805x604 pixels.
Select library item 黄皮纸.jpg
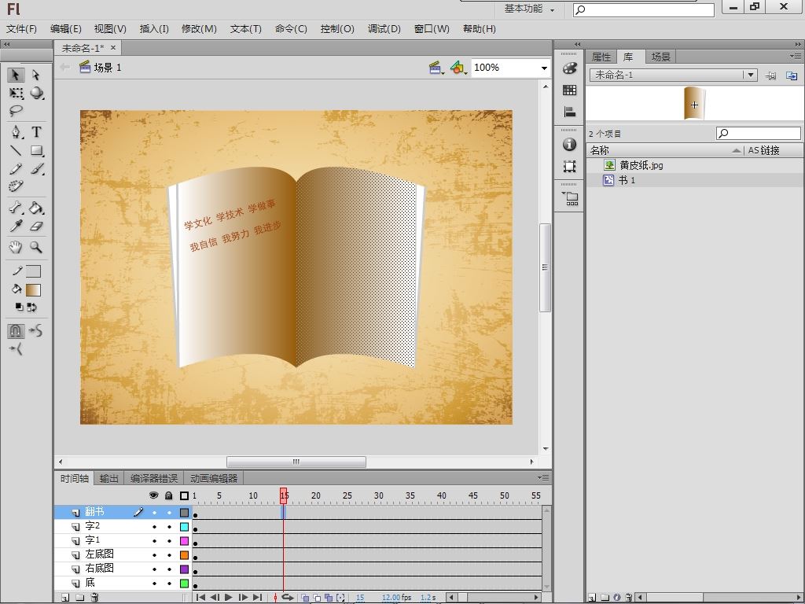pyautogui.click(x=641, y=165)
